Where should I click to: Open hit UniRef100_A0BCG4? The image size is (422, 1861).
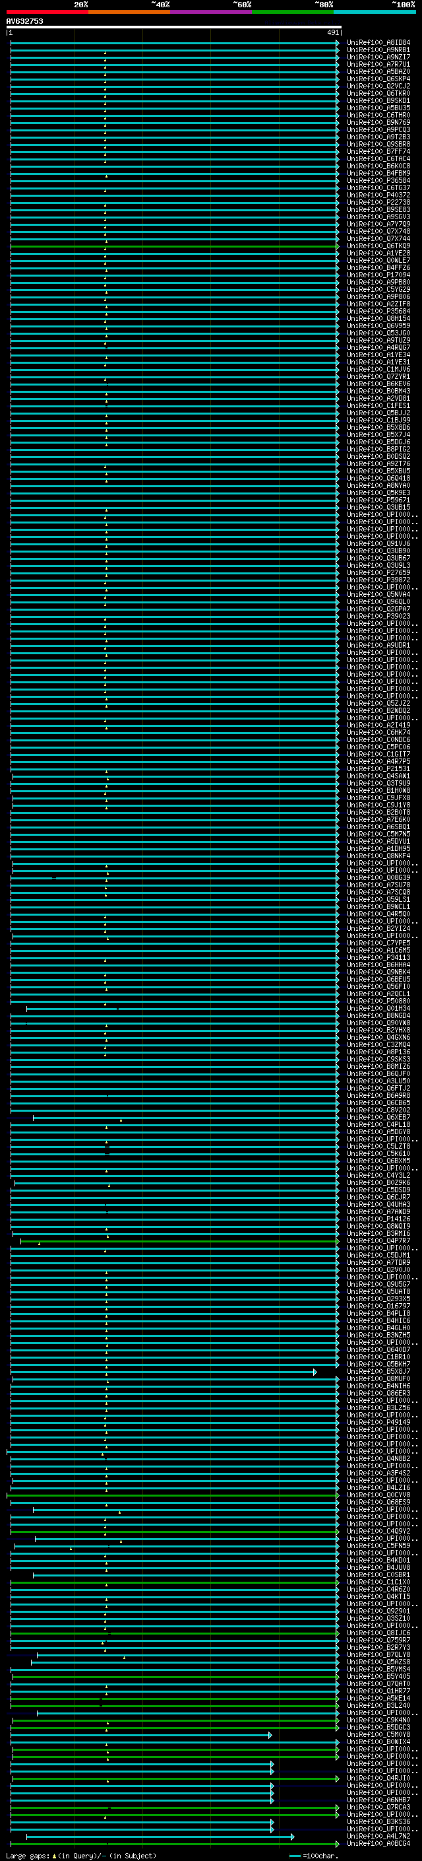point(378,1843)
